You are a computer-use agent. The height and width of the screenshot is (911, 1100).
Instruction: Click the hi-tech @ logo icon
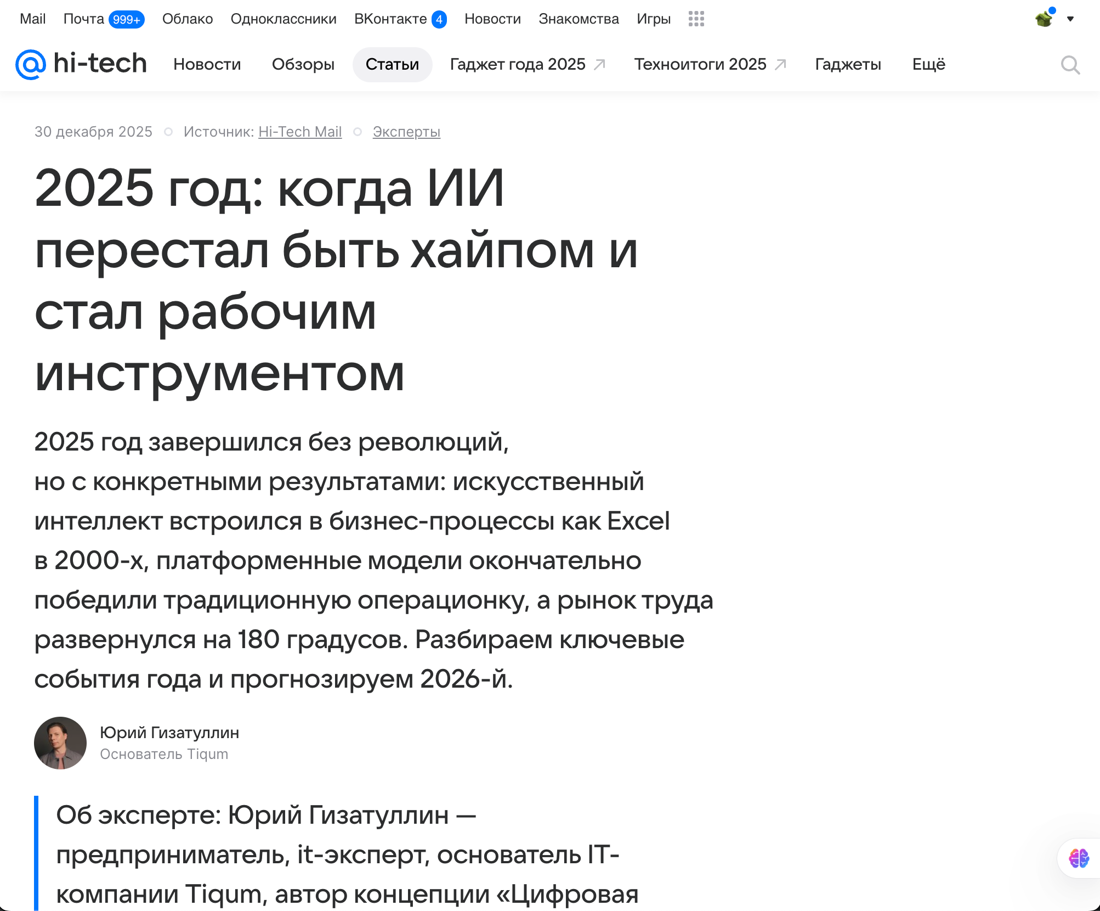30,64
